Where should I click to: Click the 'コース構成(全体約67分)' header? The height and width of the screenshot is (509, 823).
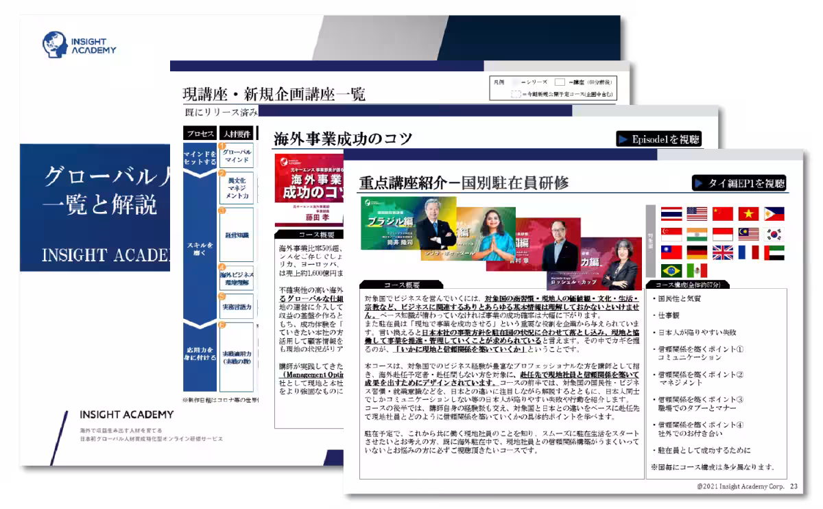pyautogui.click(x=689, y=284)
